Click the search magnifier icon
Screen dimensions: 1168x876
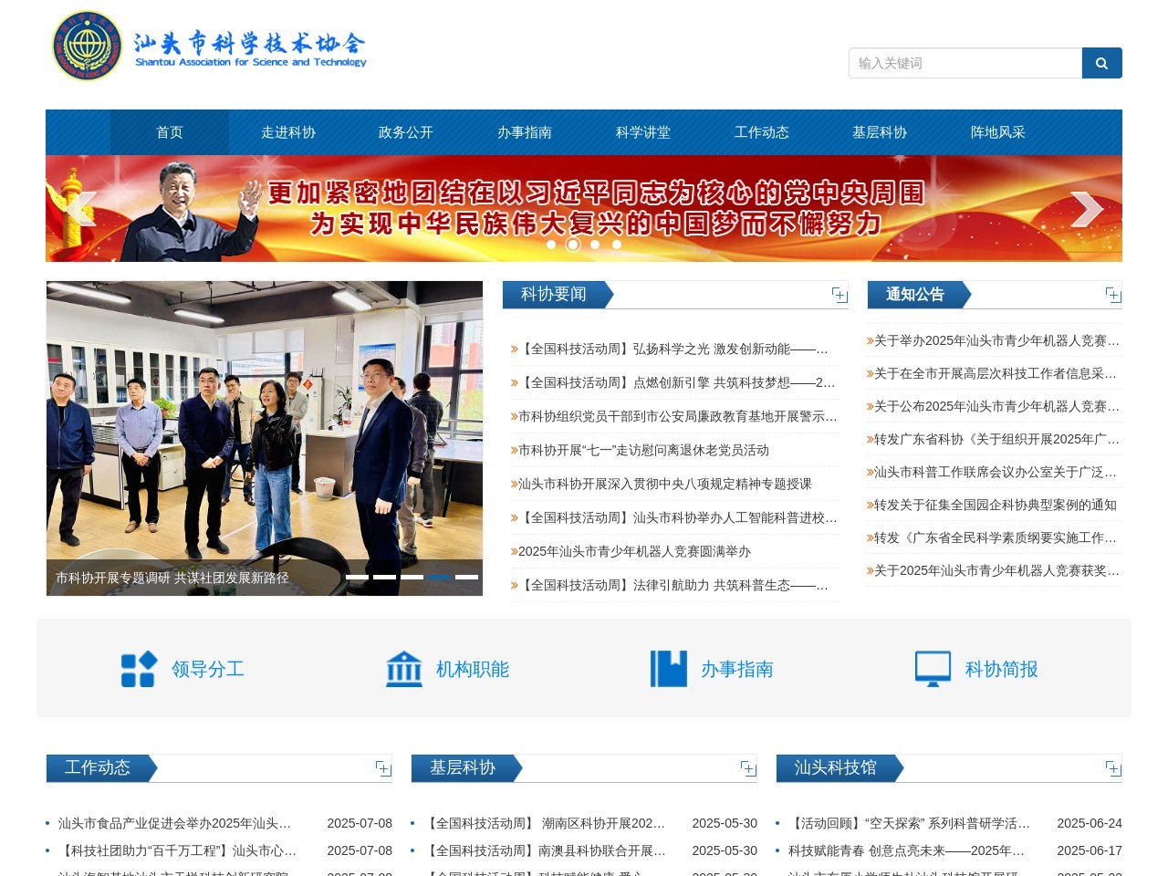pyautogui.click(x=1101, y=63)
